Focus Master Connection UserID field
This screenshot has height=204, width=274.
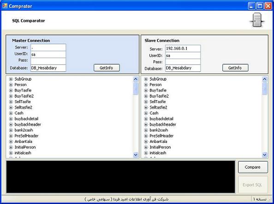(x=48, y=54)
